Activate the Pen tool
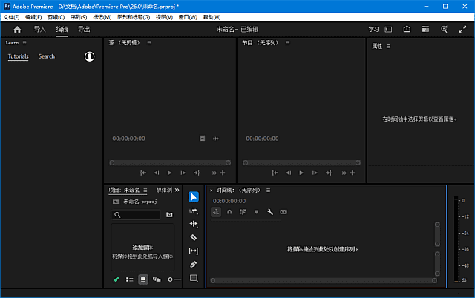 (193, 265)
